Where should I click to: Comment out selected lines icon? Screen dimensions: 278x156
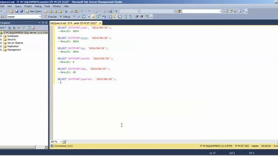coord(126,16)
